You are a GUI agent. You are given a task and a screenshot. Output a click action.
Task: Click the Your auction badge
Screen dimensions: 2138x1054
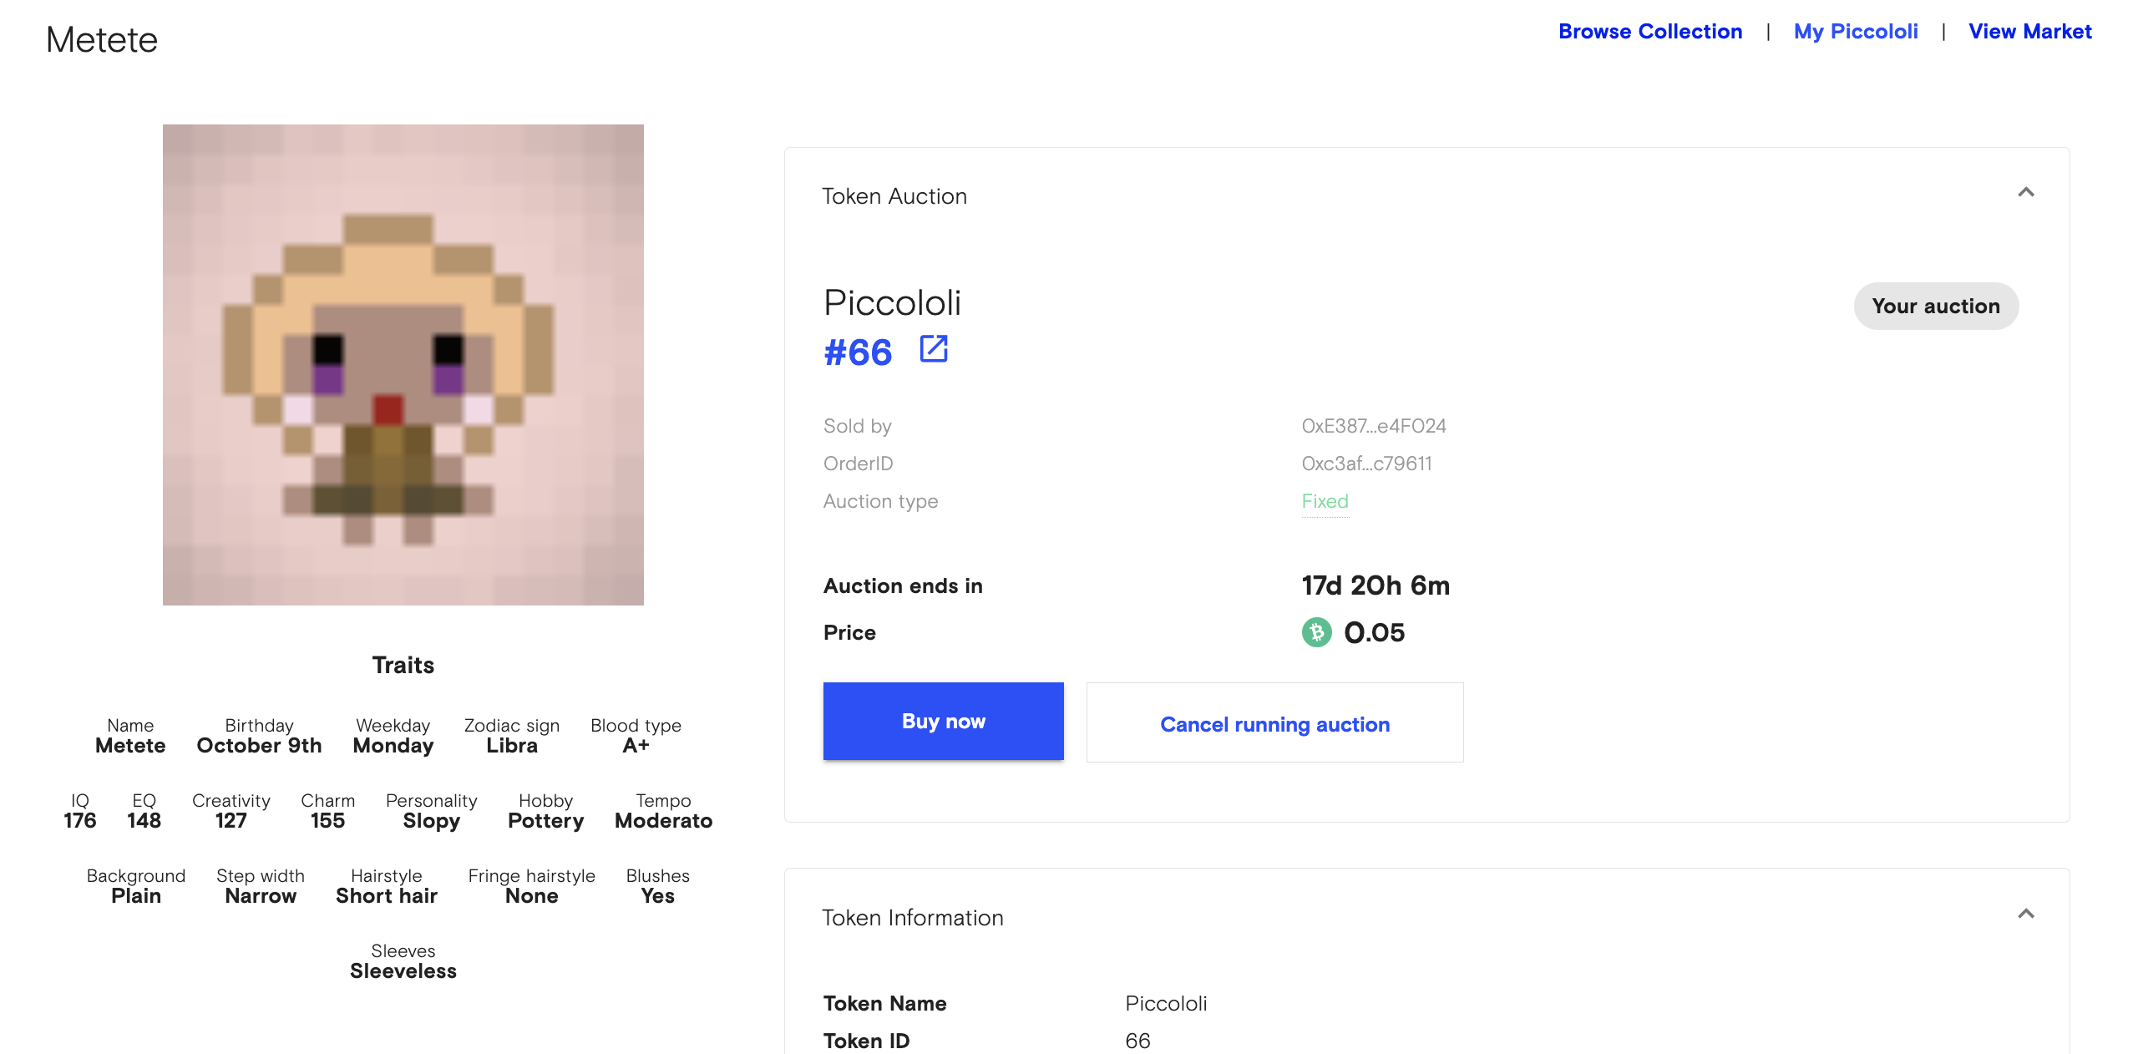tap(1936, 307)
